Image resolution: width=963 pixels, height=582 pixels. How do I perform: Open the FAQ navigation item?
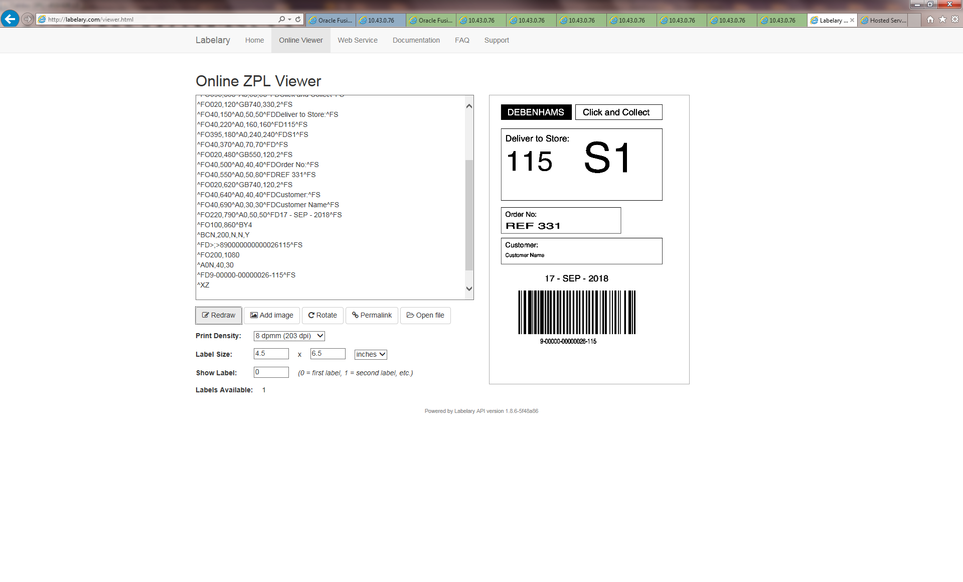[462, 40]
